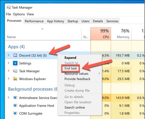Open the View menu

coord(30,14)
